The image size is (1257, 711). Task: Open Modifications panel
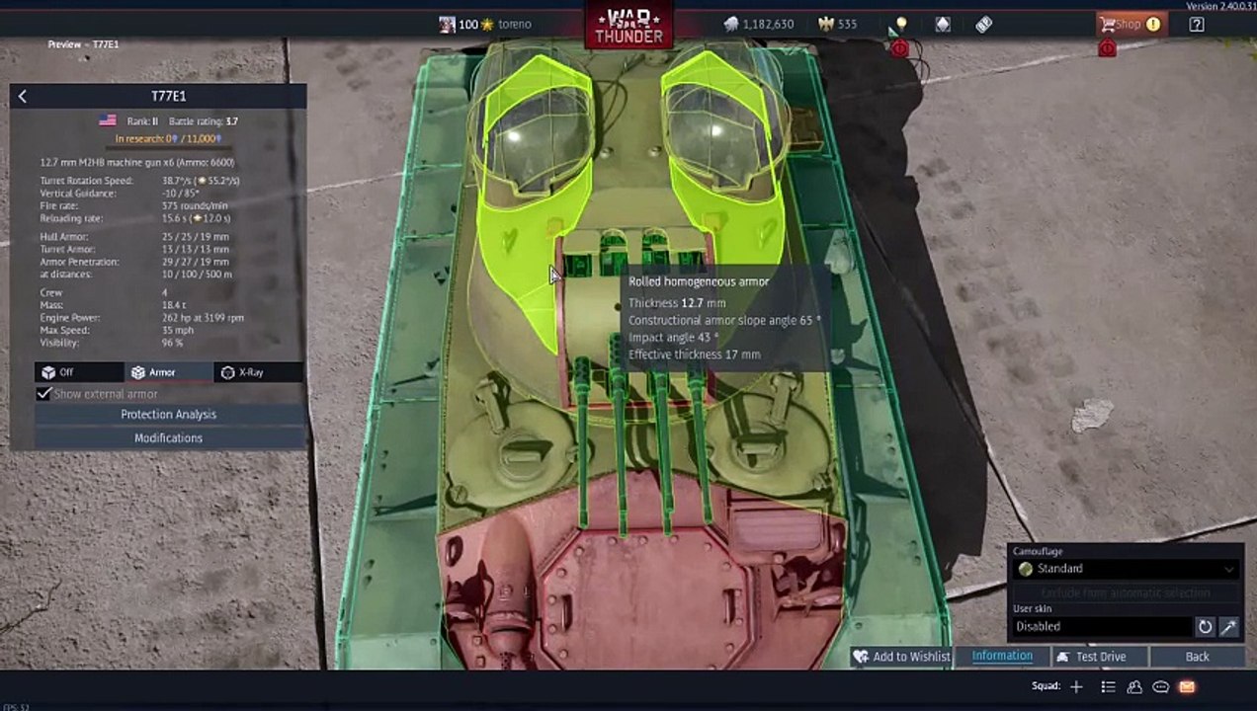(x=168, y=438)
